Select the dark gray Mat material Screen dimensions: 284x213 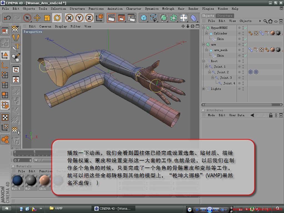coord(31,181)
